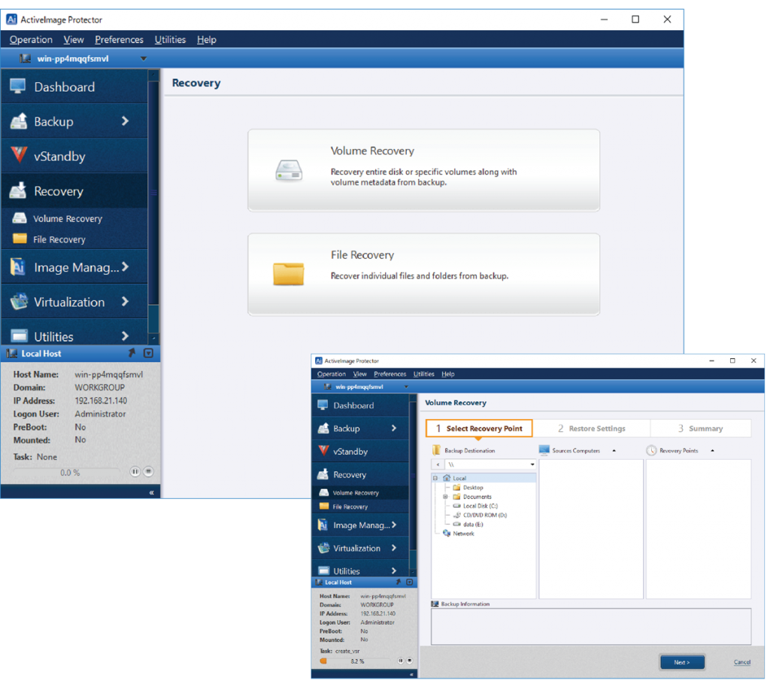The image size is (770, 681).
Task: Open the backup destination path dropdown
Action: (x=532, y=465)
